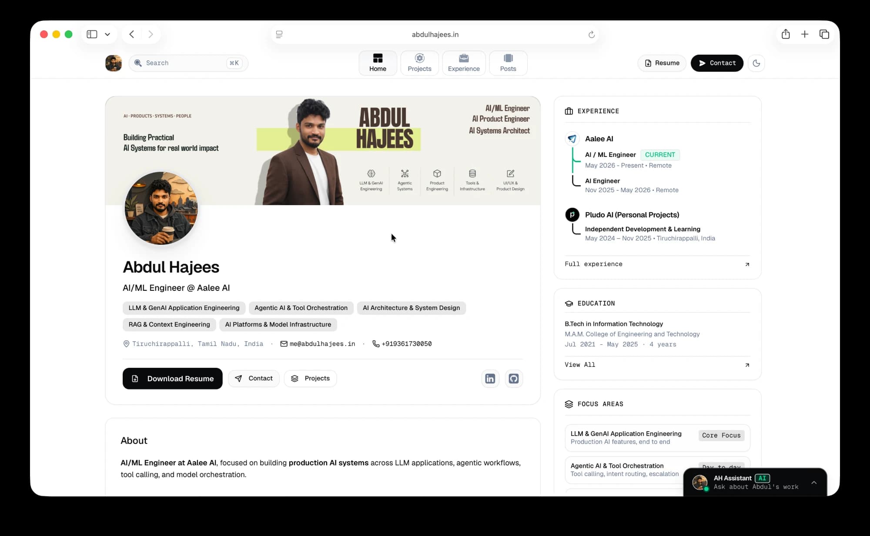Show tab overview icon in Safari

point(824,34)
